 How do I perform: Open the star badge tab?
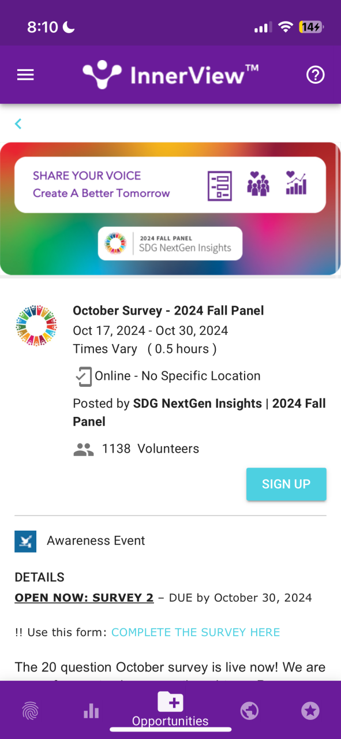310,711
